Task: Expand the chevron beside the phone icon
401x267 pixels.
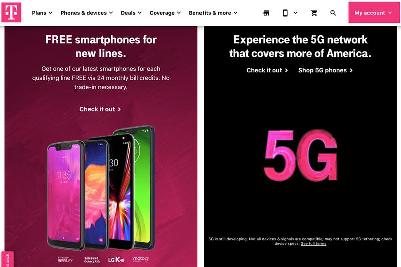Action: [x=295, y=12]
